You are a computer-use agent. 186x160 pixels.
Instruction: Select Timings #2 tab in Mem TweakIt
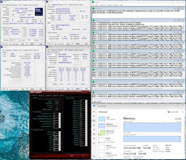tap(41, 95)
